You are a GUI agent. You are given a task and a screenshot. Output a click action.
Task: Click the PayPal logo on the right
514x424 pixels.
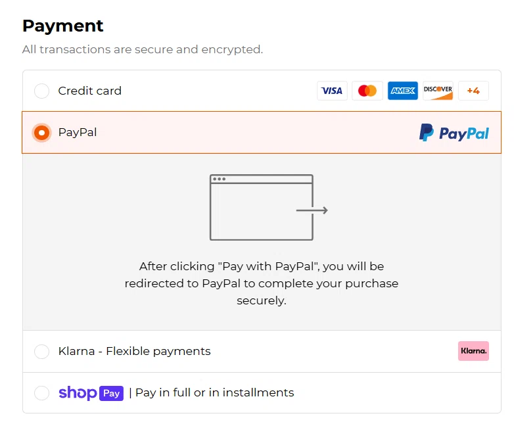454,133
